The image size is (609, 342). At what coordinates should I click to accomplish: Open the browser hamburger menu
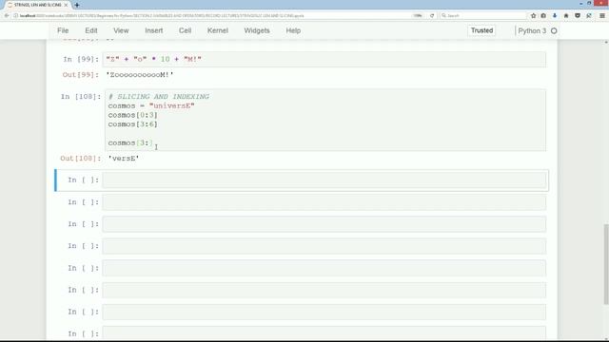[602, 15]
